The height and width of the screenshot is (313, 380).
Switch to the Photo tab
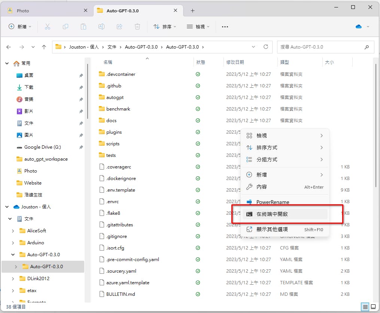click(x=47, y=10)
